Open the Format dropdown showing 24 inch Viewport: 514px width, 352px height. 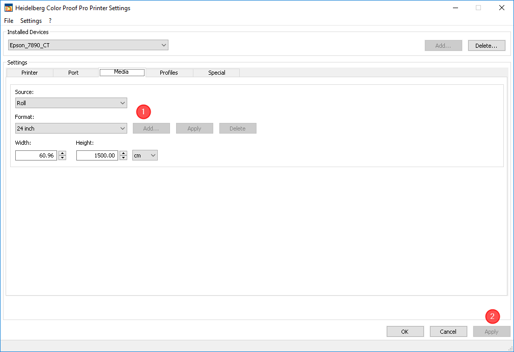coord(71,129)
